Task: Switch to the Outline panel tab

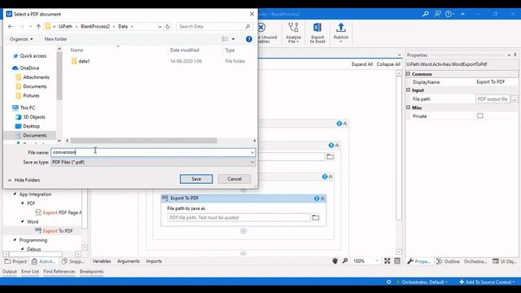Action: click(448, 261)
